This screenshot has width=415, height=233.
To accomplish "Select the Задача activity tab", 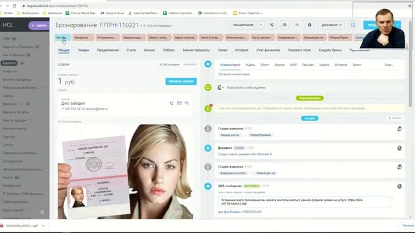I will pos(324,65).
